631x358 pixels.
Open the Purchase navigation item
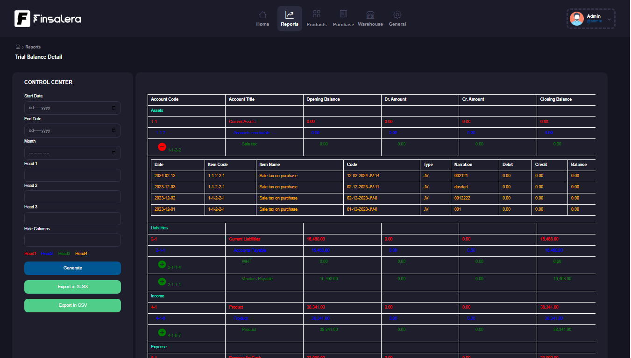pos(343,19)
